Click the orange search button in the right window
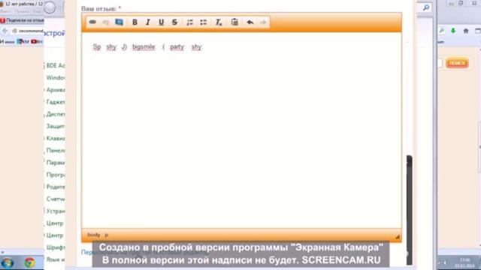 [x=457, y=63]
